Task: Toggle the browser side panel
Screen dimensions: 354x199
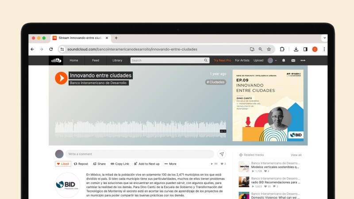Action: [305, 49]
